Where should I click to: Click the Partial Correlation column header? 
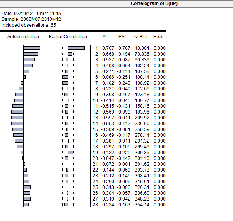[68, 37]
